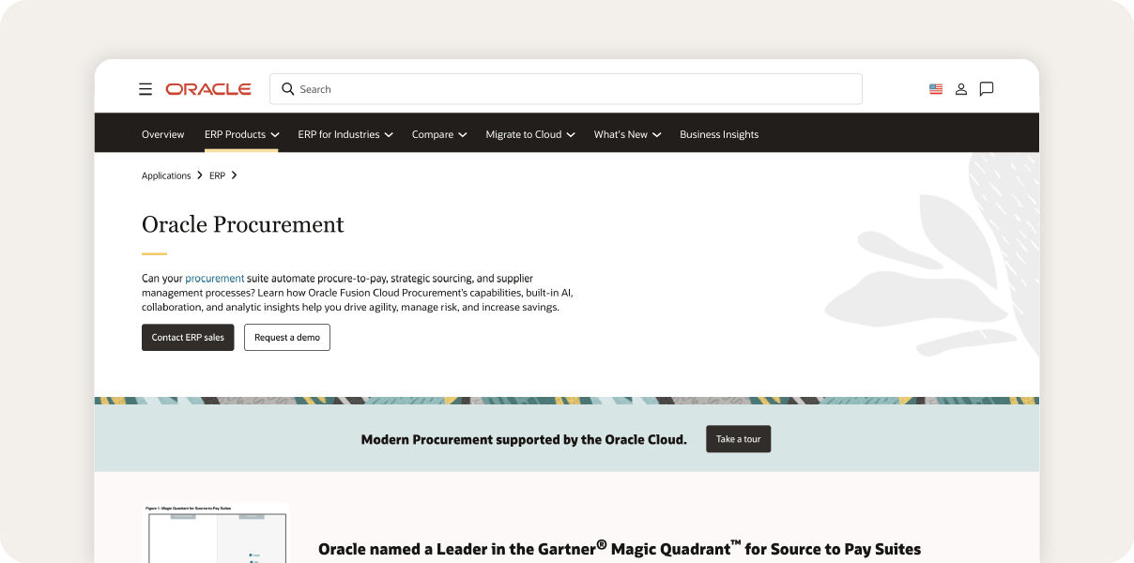Viewport: 1134px width, 563px height.
Task: Click the Applications breadcrumb link
Action: (x=166, y=175)
